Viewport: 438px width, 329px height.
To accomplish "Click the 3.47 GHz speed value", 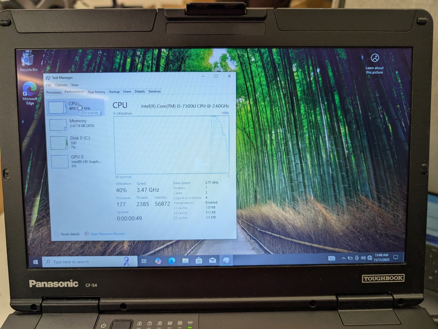I will [148, 190].
